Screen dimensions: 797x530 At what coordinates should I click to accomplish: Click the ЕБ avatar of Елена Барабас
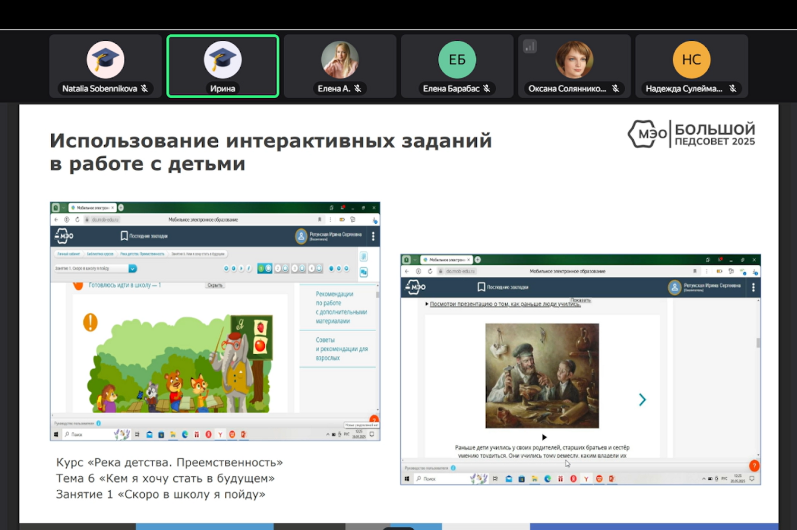point(457,59)
